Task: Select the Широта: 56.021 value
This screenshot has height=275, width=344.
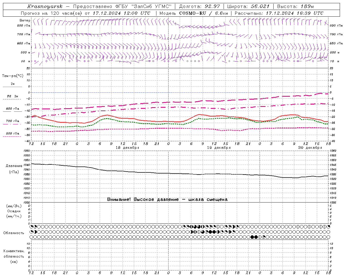Action: (248, 6)
